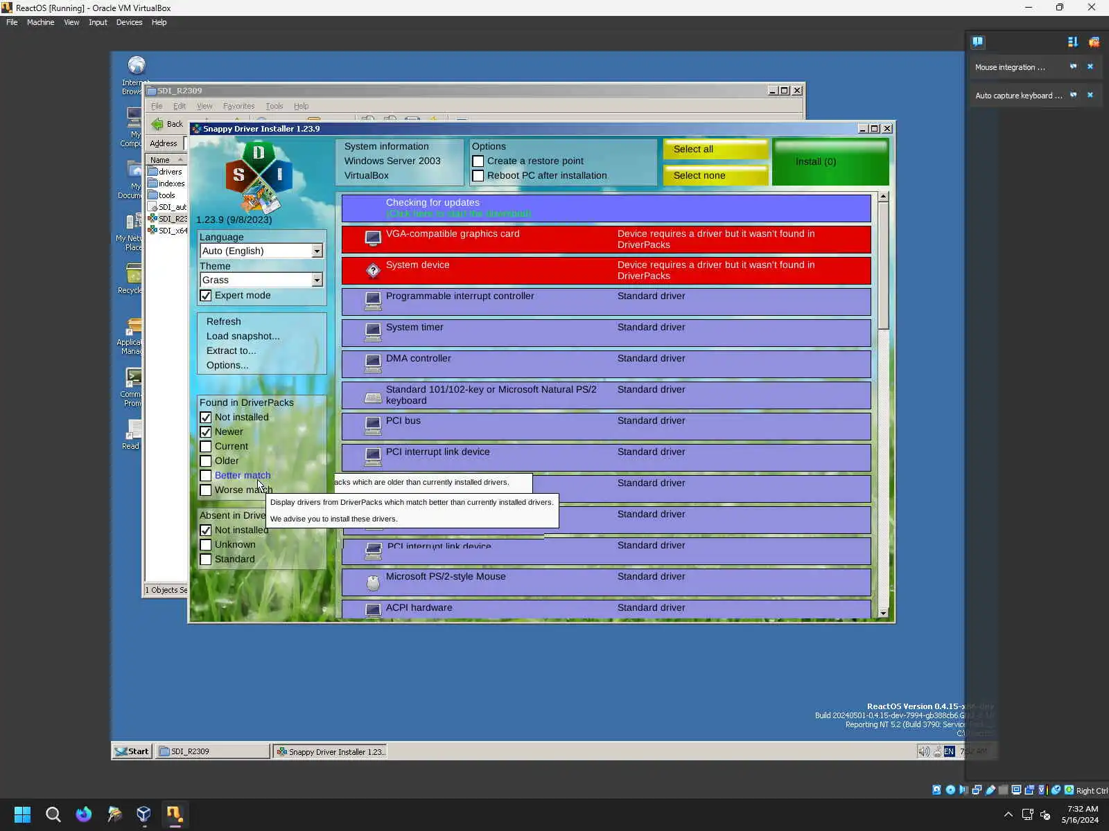Check the Older drivers filter
The image size is (1109, 831).
pyautogui.click(x=206, y=461)
